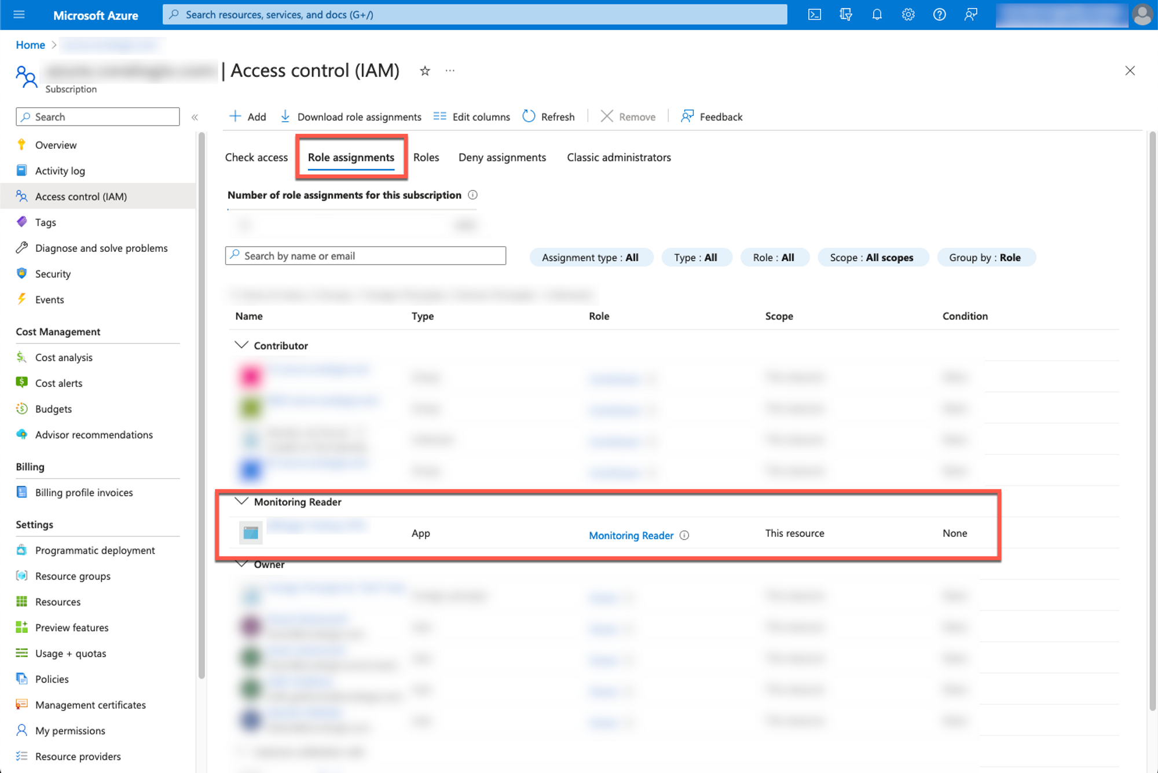Select the Role assignments tab

[351, 157]
